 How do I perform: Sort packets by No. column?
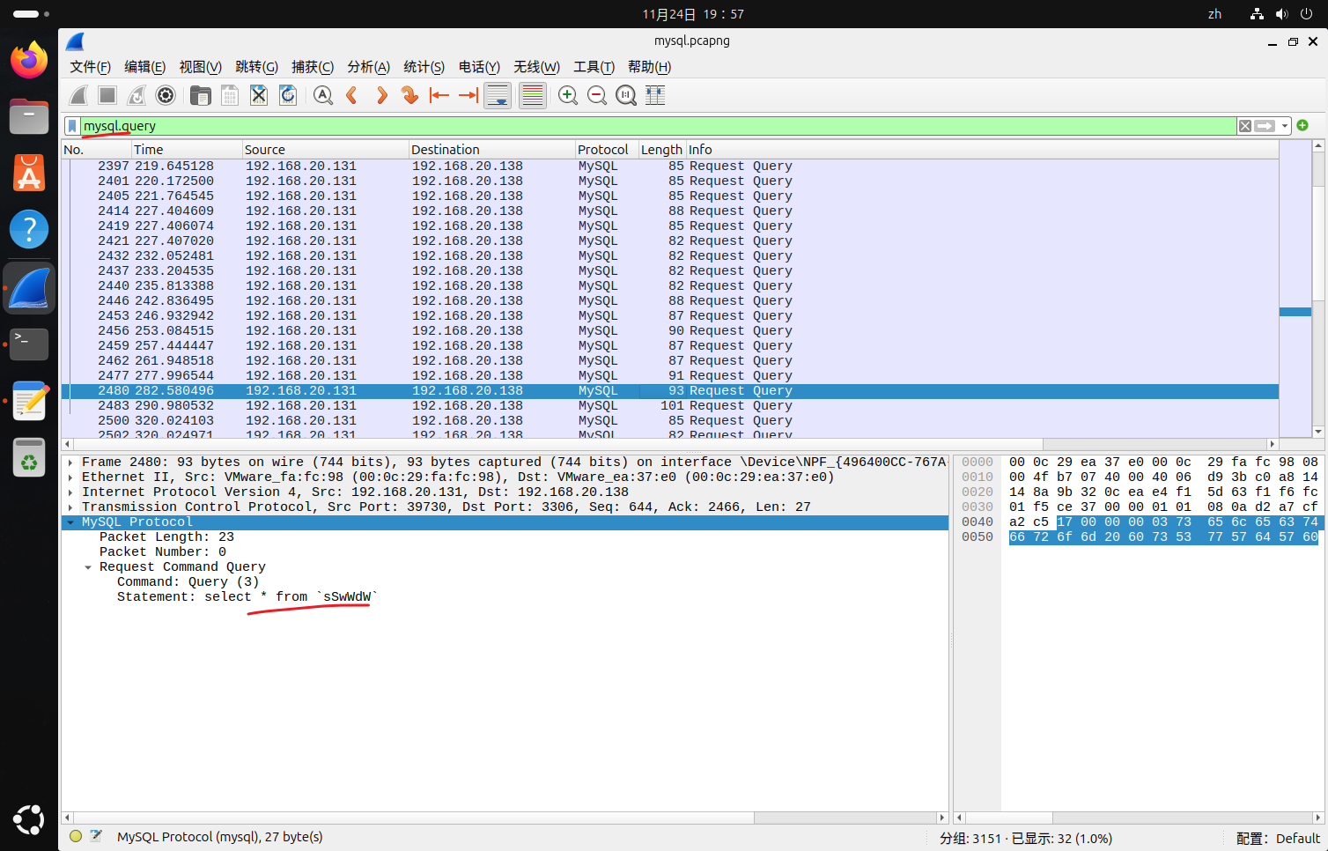click(x=96, y=150)
